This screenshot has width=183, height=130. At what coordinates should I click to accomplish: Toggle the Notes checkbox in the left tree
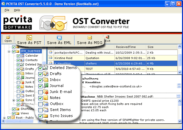point(18,87)
